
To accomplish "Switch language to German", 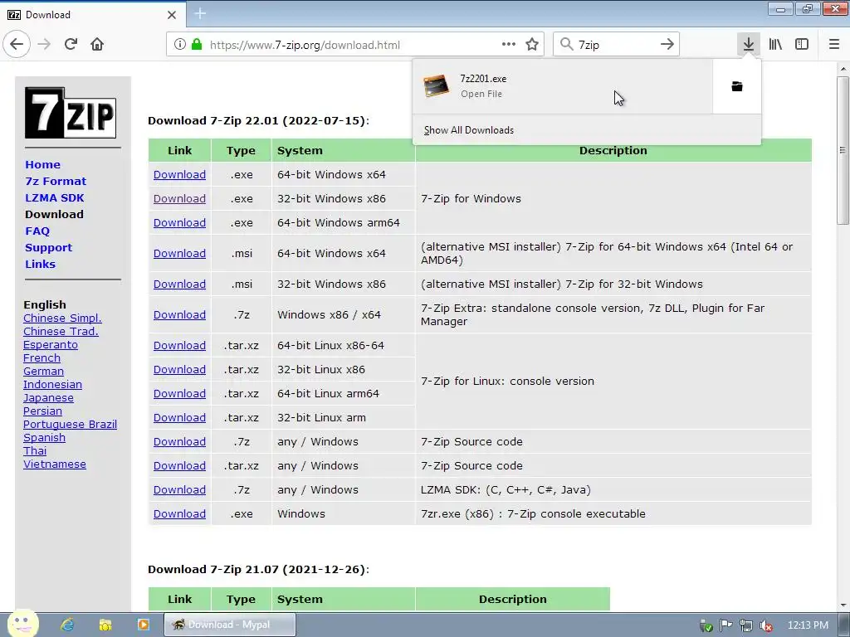I will tap(43, 371).
